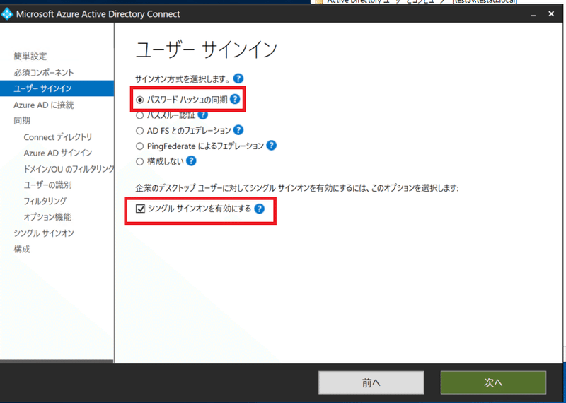Open help icon for PingFederate によるフェデレーション
Viewport: 566px width, 403px height.
pyautogui.click(x=271, y=146)
